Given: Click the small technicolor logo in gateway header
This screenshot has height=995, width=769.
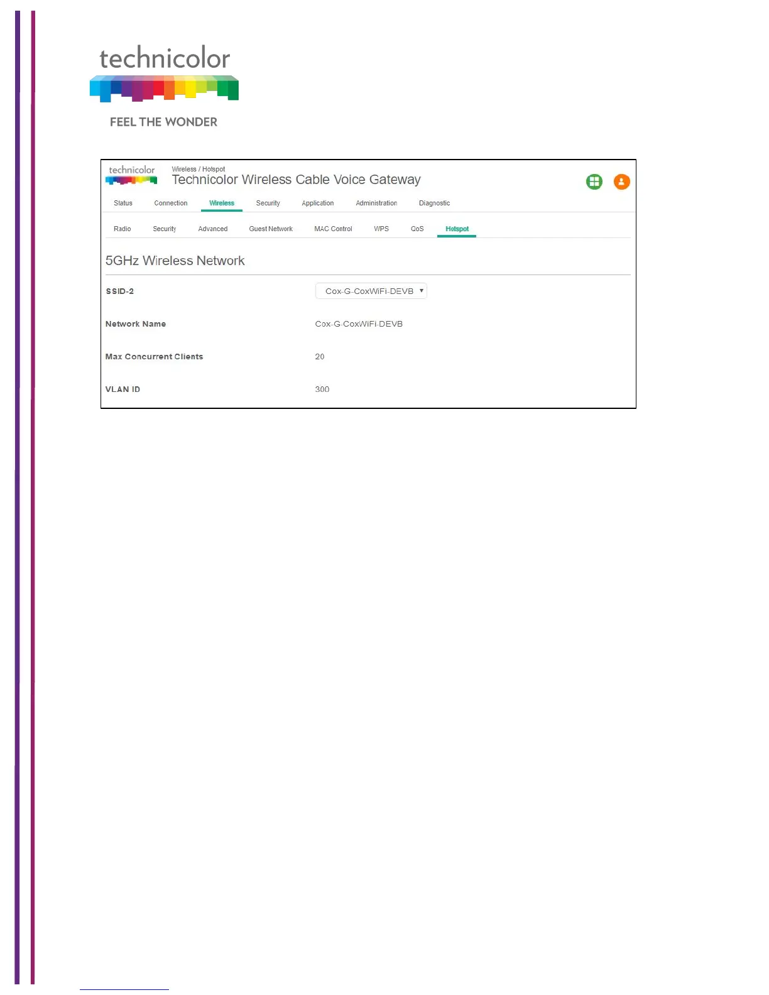Looking at the screenshot, I should 131,175.
